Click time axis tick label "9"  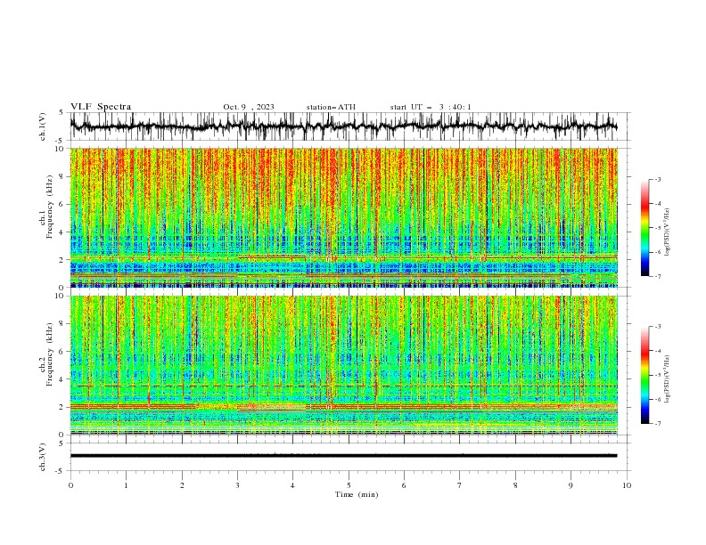click(x=571, y=485)
